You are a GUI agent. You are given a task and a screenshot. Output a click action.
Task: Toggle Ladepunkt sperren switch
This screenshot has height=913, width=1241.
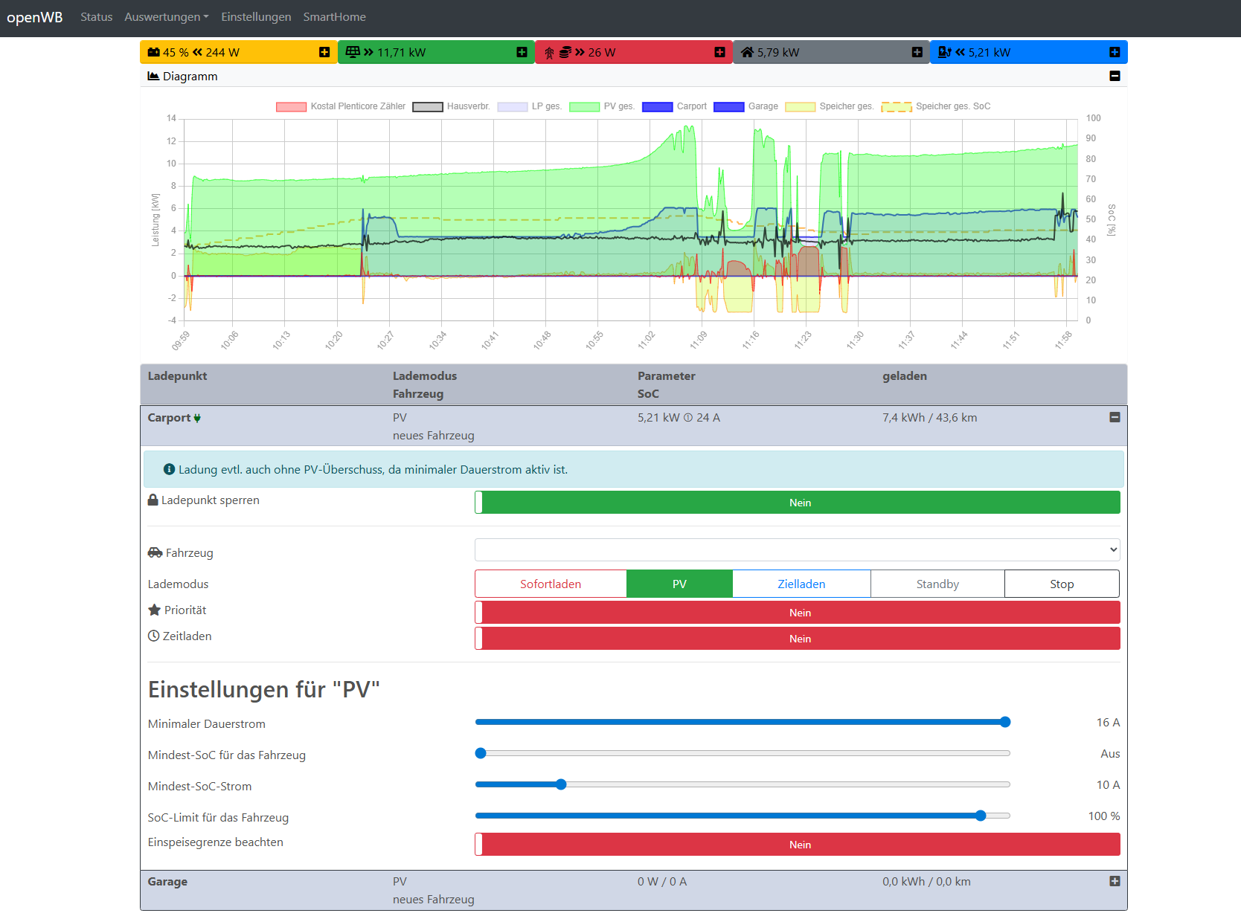pyautogui.click(x=798, y=503)
